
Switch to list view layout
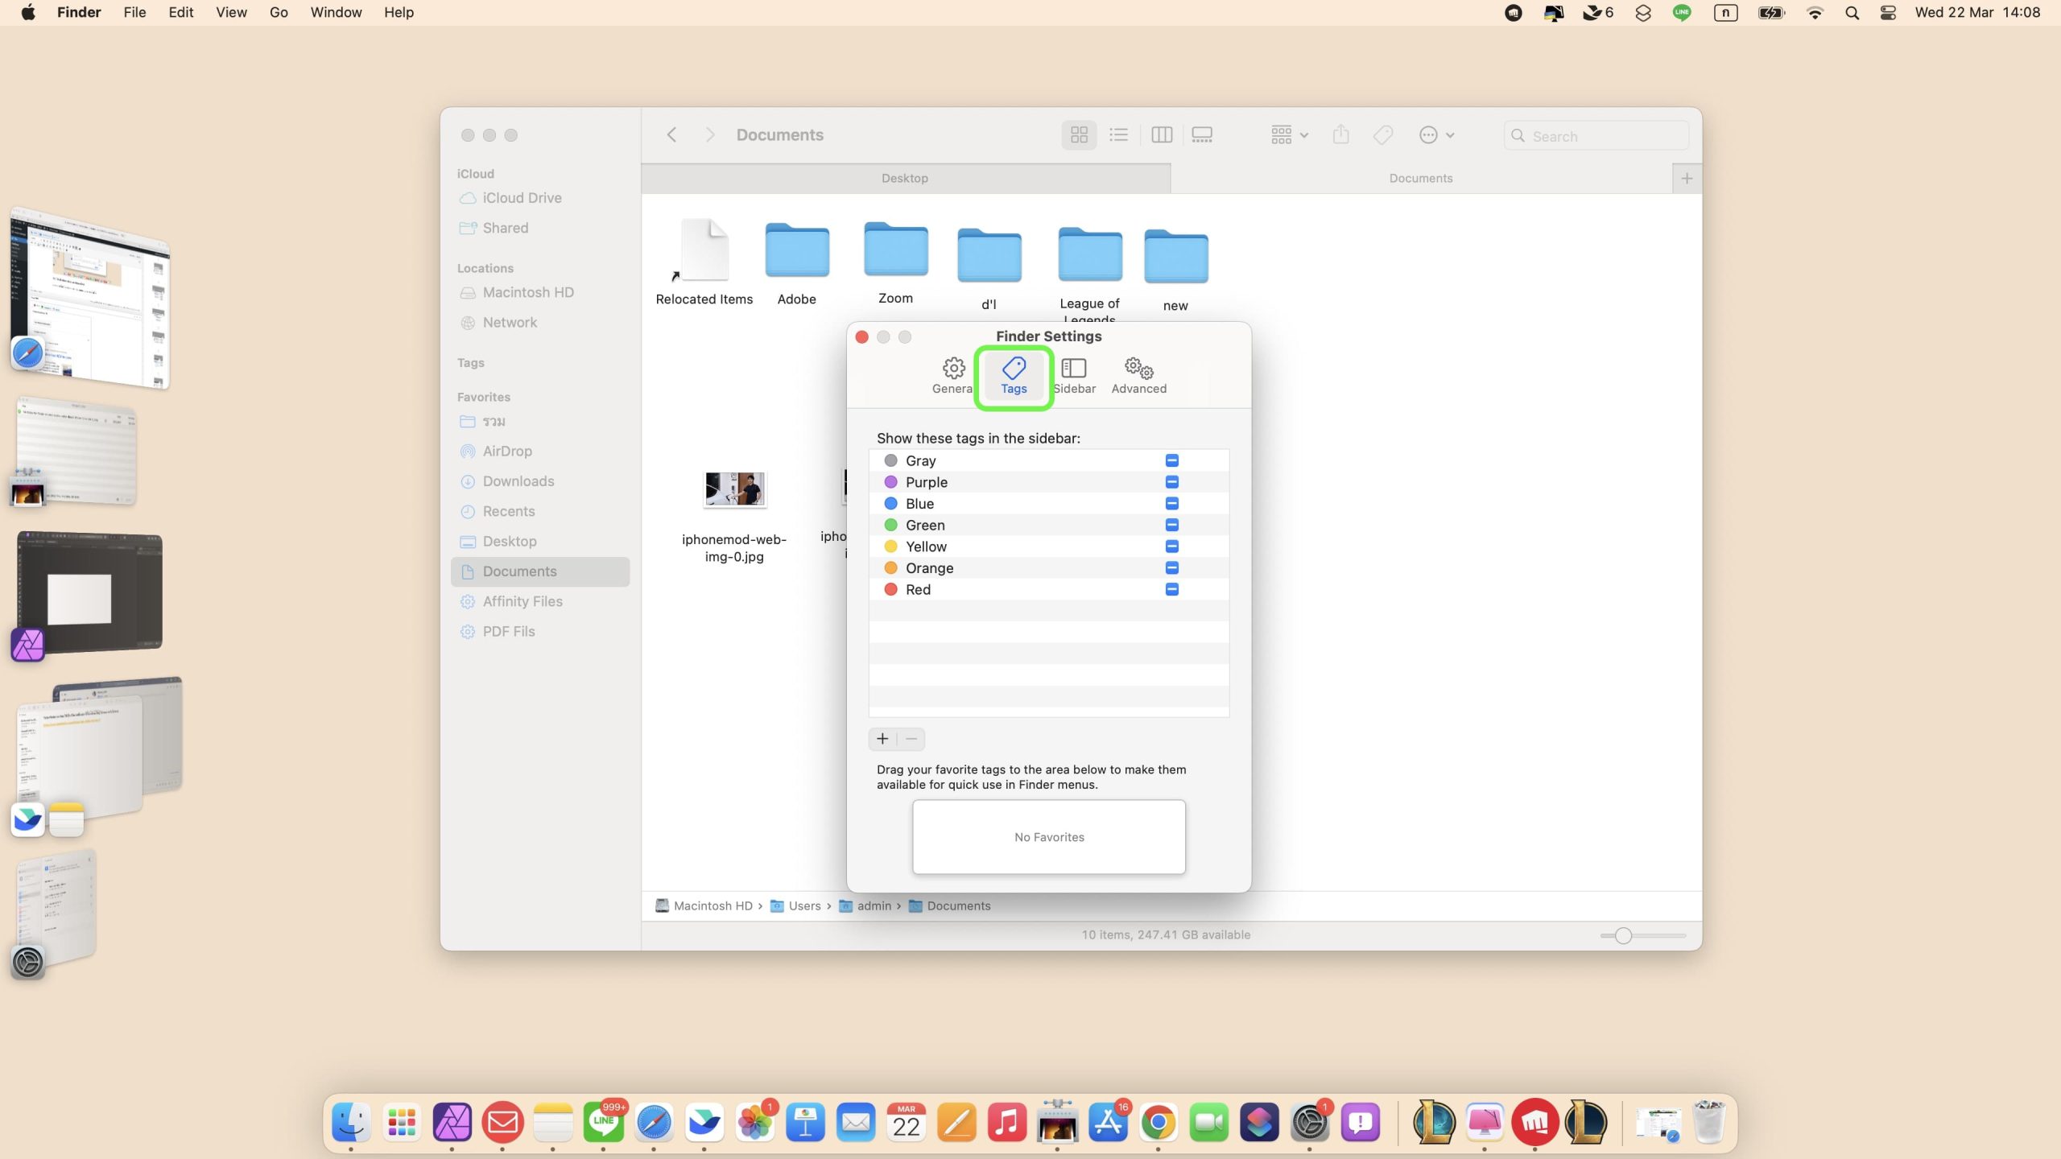tap(1118, 135)
